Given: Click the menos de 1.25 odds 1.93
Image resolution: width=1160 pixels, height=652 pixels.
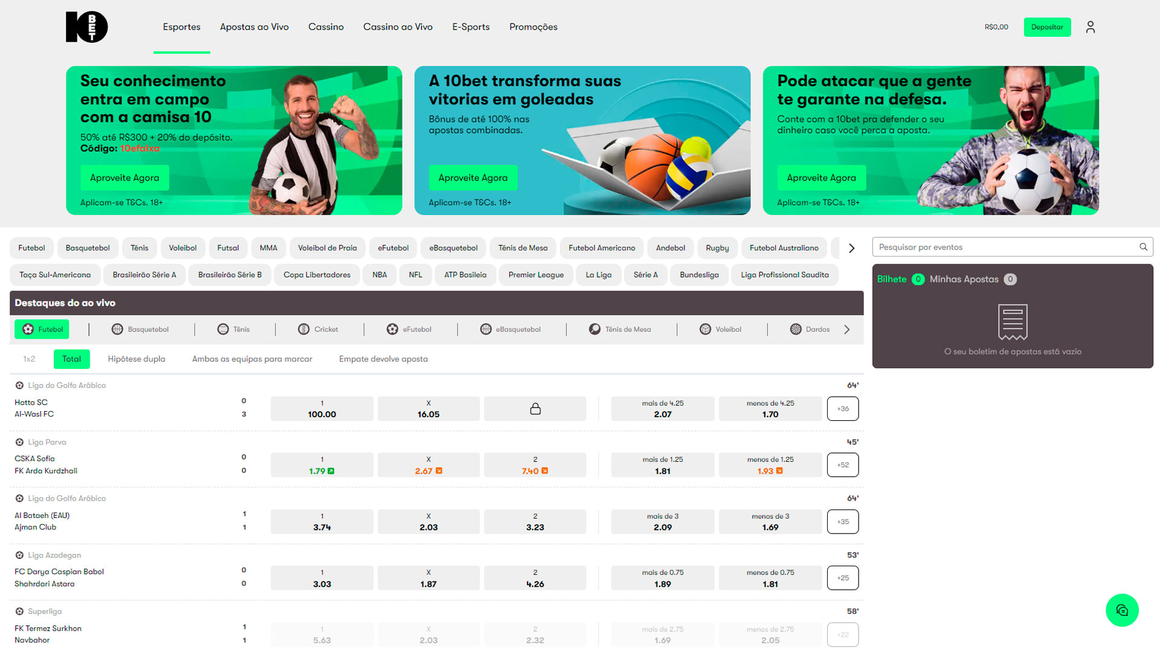Looking at the screenshot, I should pyautogui.click(x=770, y=465).
